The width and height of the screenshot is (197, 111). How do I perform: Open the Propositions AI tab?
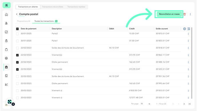(x=23, y=21)
